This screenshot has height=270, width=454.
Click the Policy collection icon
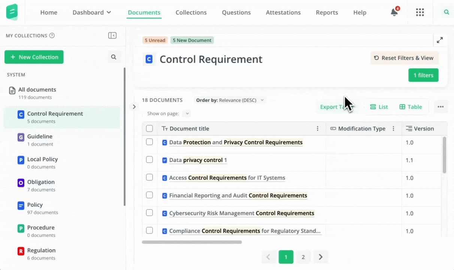tap(21, 206)
